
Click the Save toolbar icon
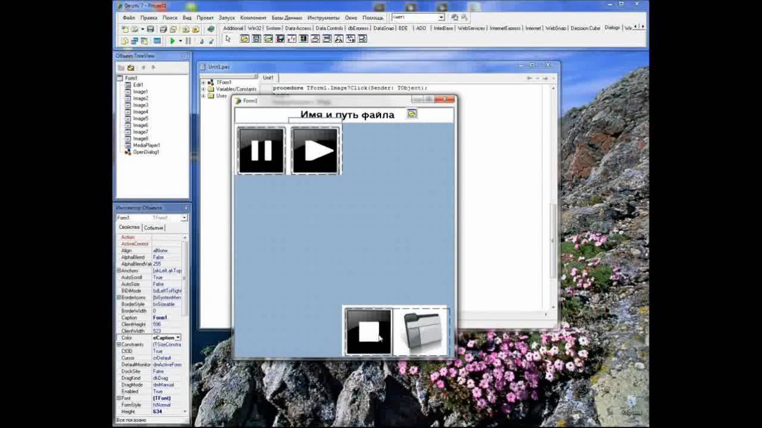151,29
